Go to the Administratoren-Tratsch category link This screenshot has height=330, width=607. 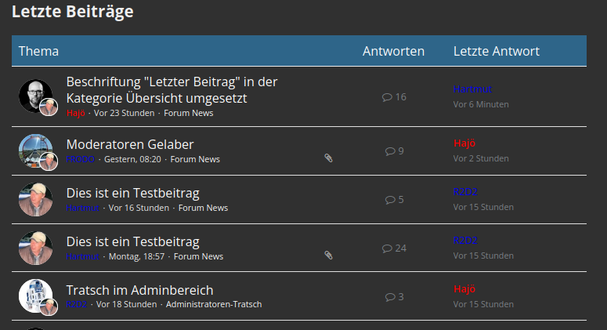pyautogui.click(x=214, y=304)
